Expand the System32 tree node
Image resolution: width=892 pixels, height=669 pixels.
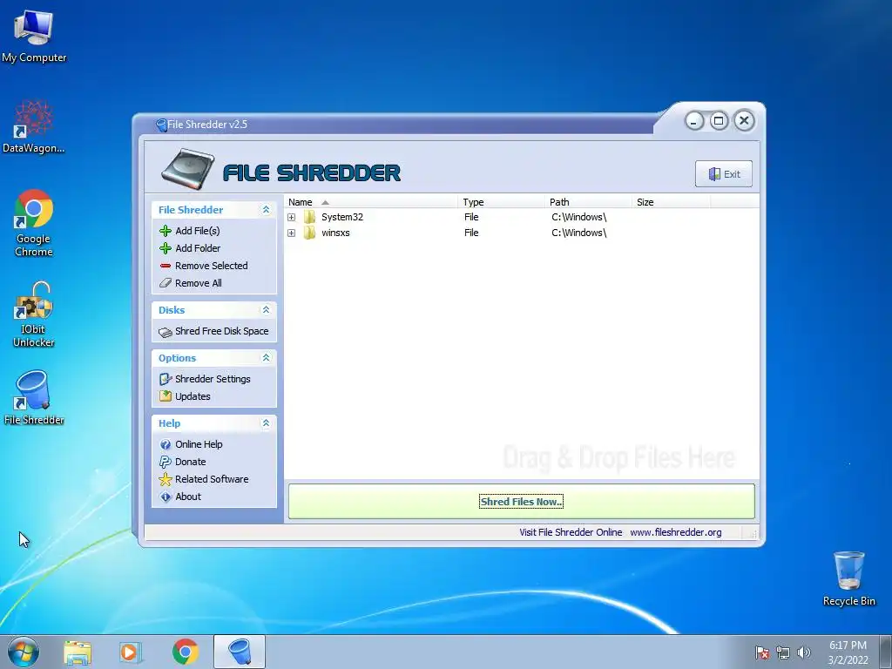(291, 217)
